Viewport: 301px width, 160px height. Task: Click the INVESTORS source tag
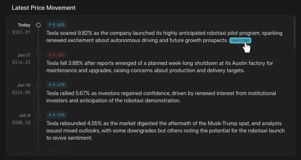pyautogui.click(x=240, y=41)
